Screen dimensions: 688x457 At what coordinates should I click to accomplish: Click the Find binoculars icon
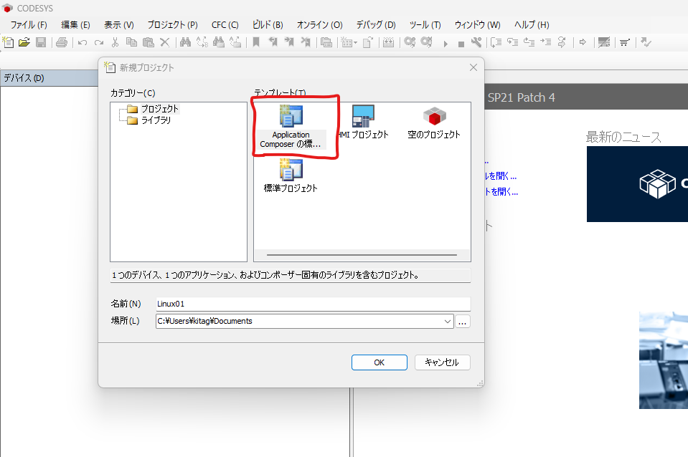coord(185,42)
